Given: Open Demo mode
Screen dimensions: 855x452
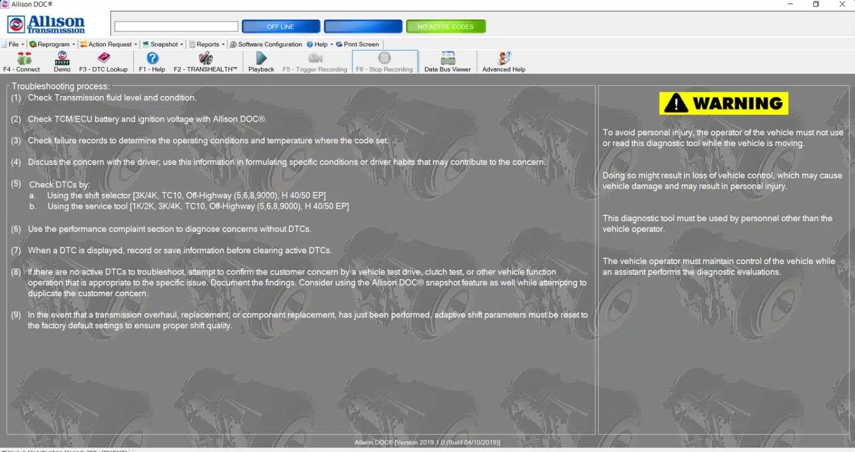Looking at the screenshot, I should pos(62,61).
